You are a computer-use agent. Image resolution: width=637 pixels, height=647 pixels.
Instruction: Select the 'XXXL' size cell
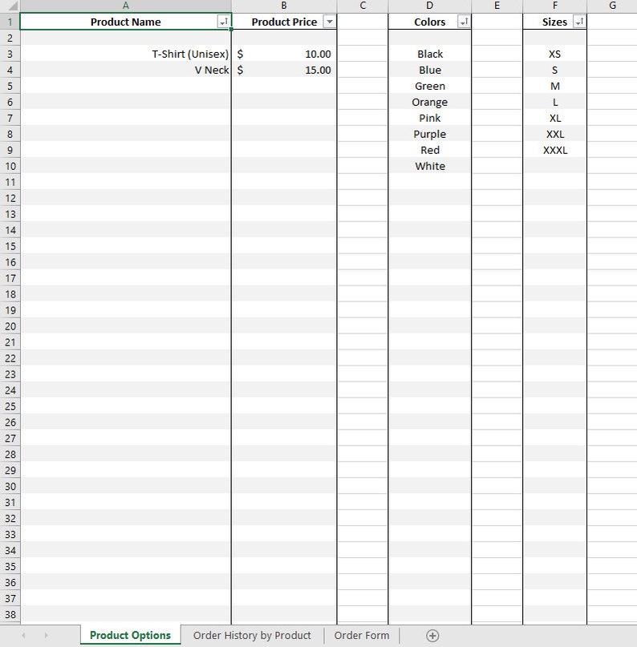tap(555, 150)
